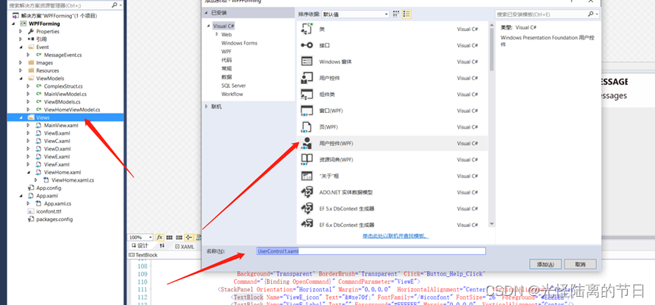Select the WPF category
The width and height of the screenshot is (655, 305).
pyautogui.click(x=226, y=51)
